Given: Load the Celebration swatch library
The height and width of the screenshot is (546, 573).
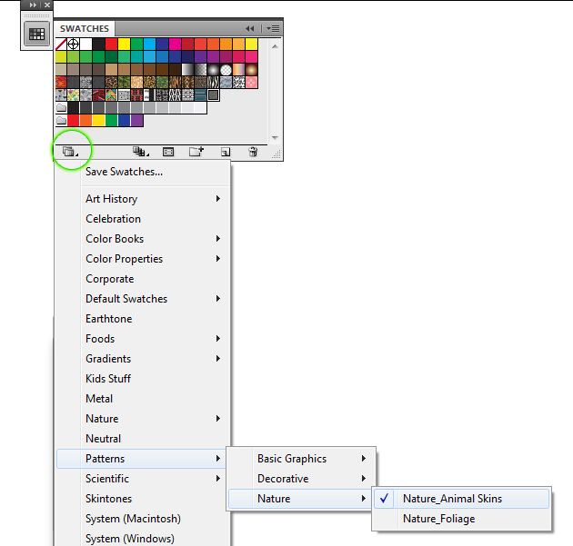Looking at the screenshot, I should coord(144,219).
